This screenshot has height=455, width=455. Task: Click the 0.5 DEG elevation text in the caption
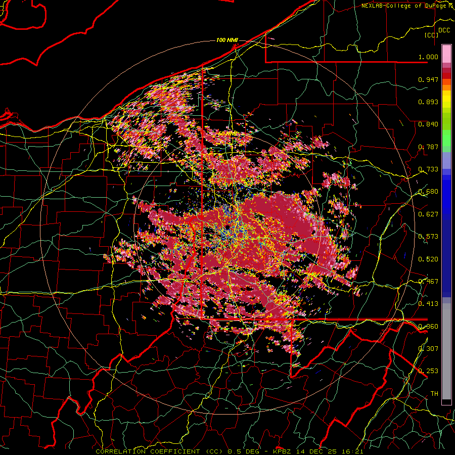243,451
